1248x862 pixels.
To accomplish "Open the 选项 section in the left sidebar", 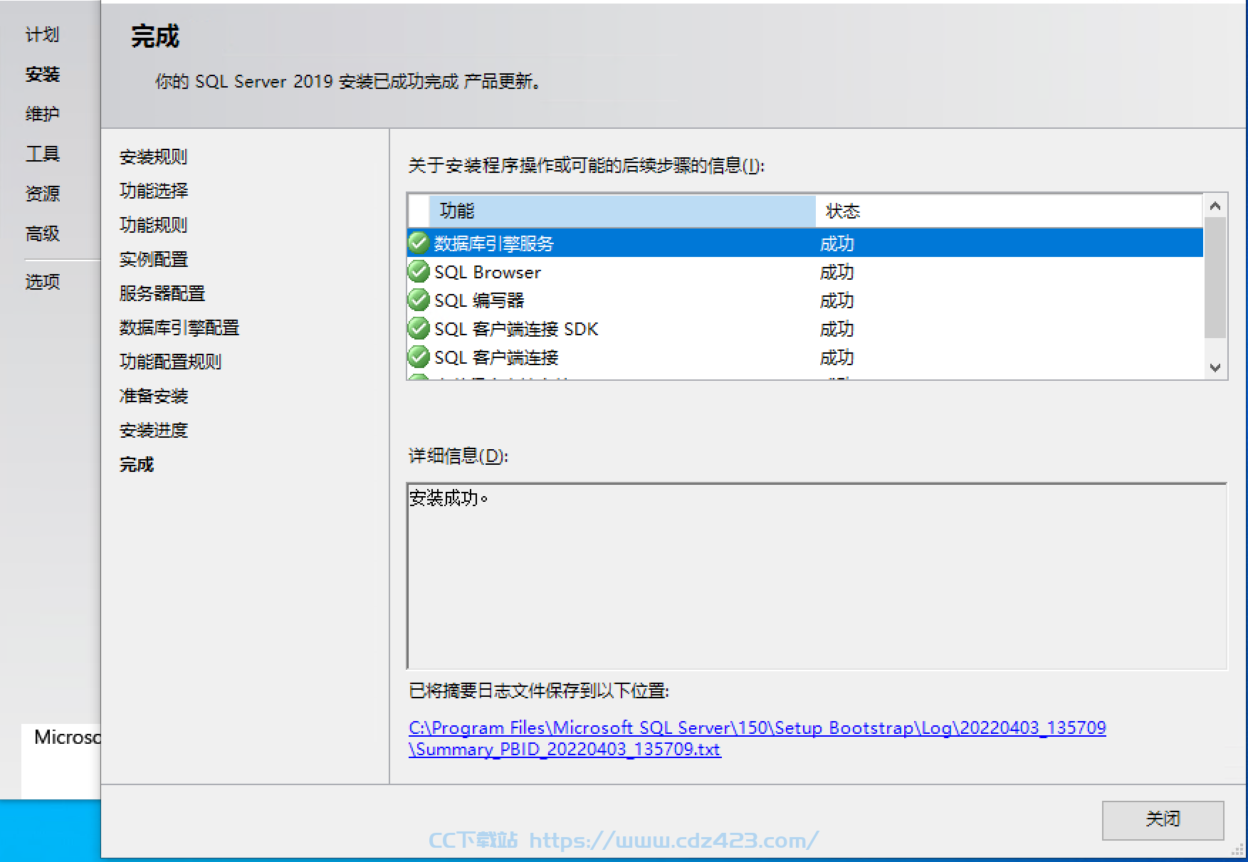I will (43, 282).
